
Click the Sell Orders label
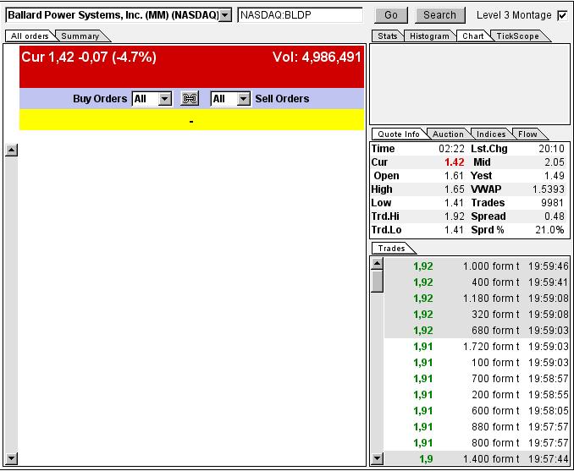282,99
